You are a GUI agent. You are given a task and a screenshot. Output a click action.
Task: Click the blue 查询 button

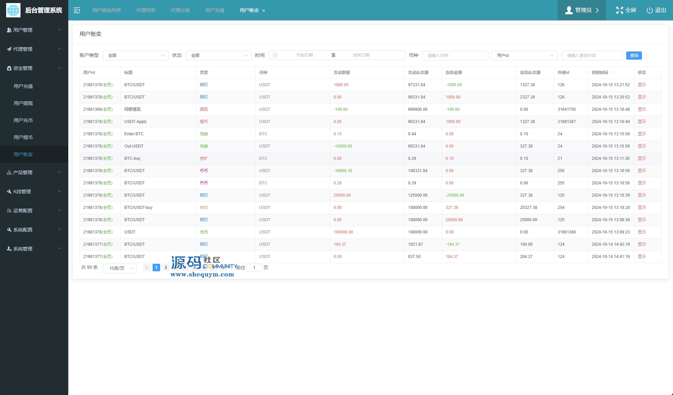pos(634,55)
